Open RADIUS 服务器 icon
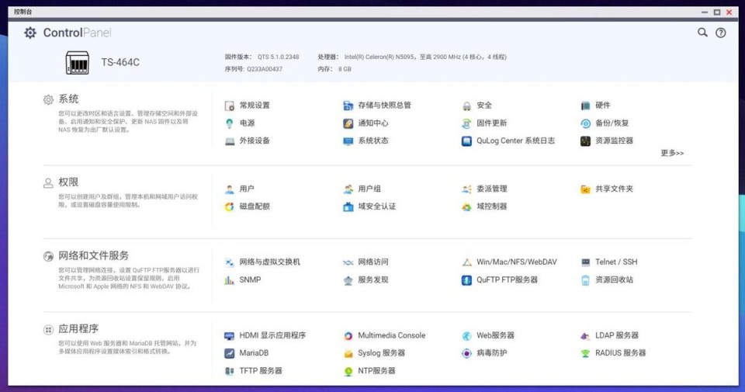The width and height of the screenshot is (745, 392). point(585,353)
